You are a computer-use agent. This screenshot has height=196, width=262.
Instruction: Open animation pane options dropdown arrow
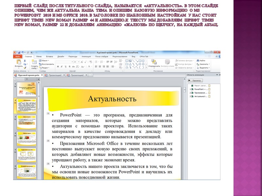(x=217, y=75)
